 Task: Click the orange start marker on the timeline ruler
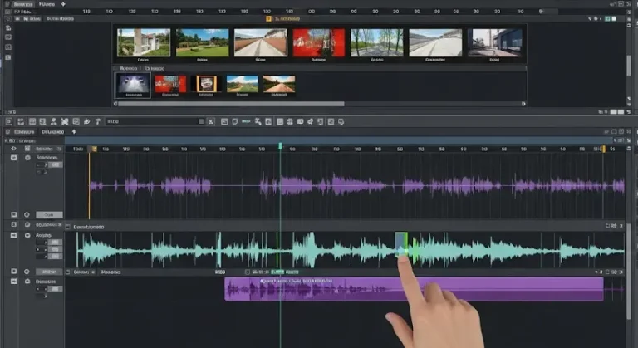tap(95, 149)
